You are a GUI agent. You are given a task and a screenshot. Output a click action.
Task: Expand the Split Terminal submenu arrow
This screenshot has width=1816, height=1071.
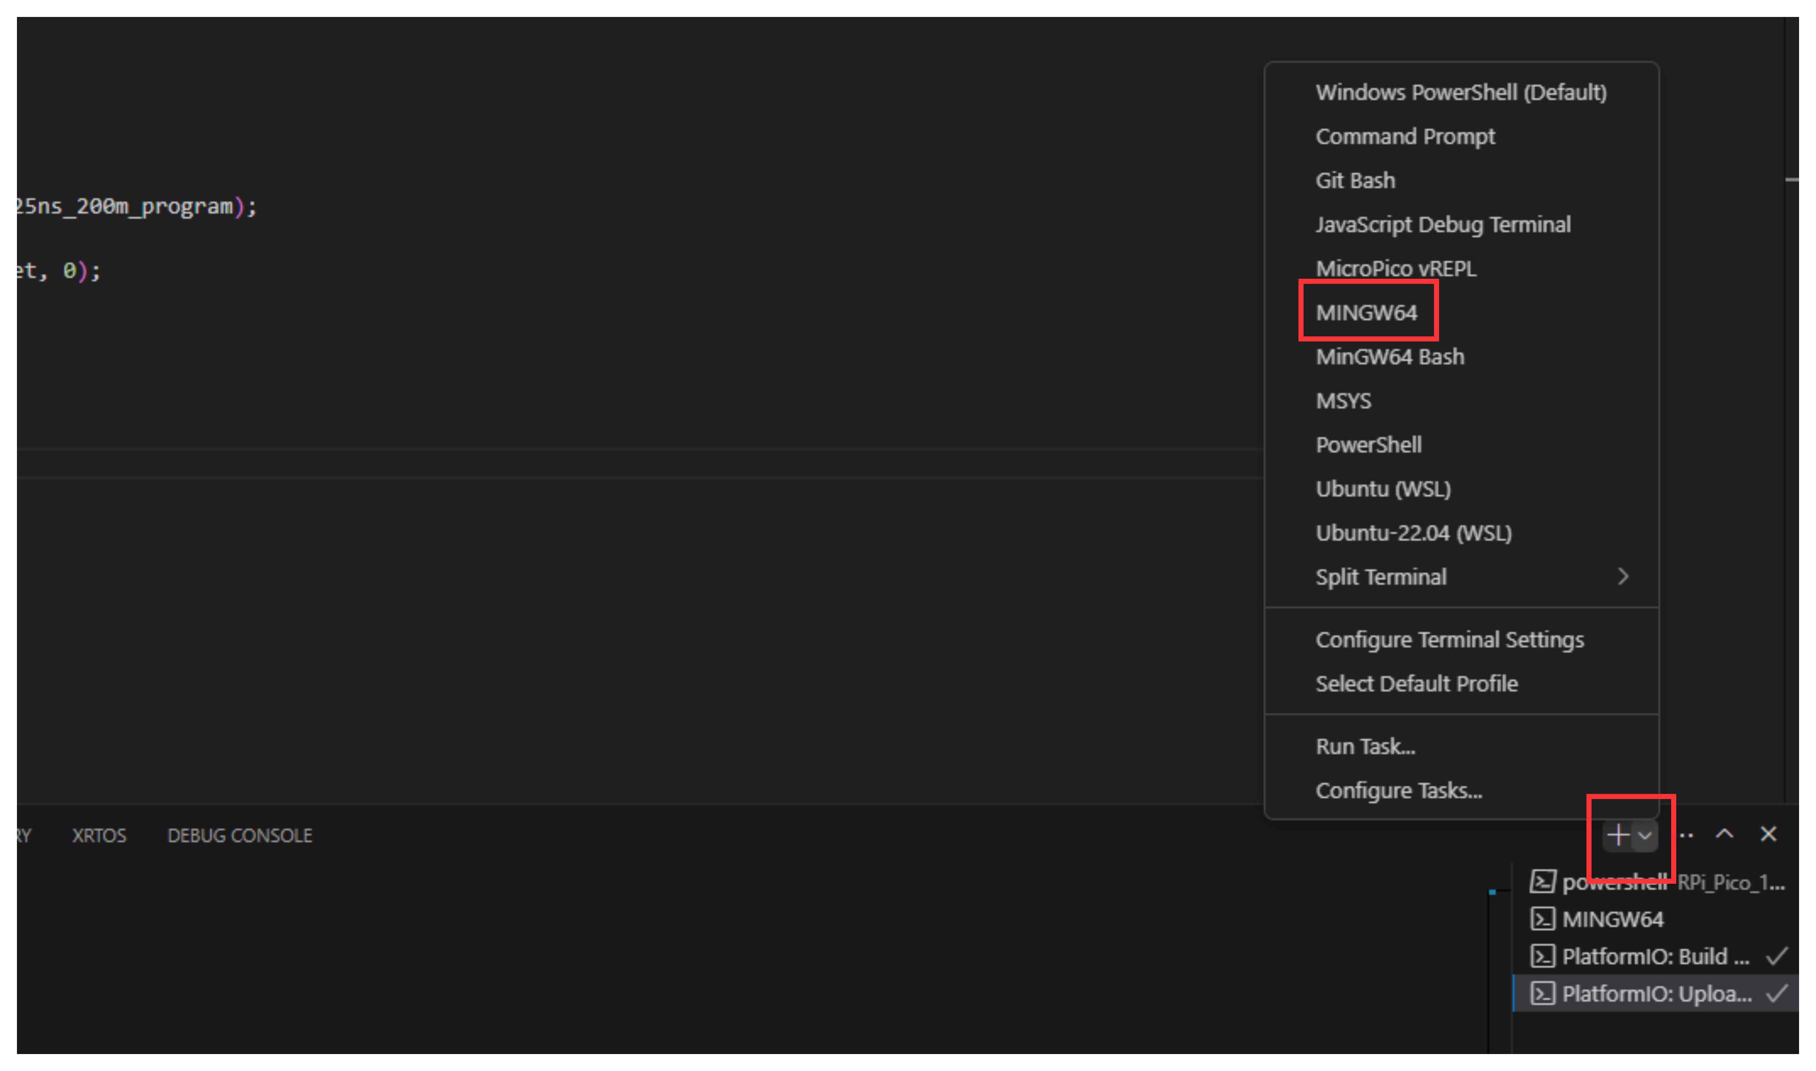click(1623, 577)
